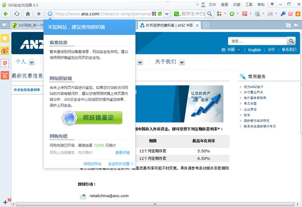Open the user account avatar icon

pos(203,5)
